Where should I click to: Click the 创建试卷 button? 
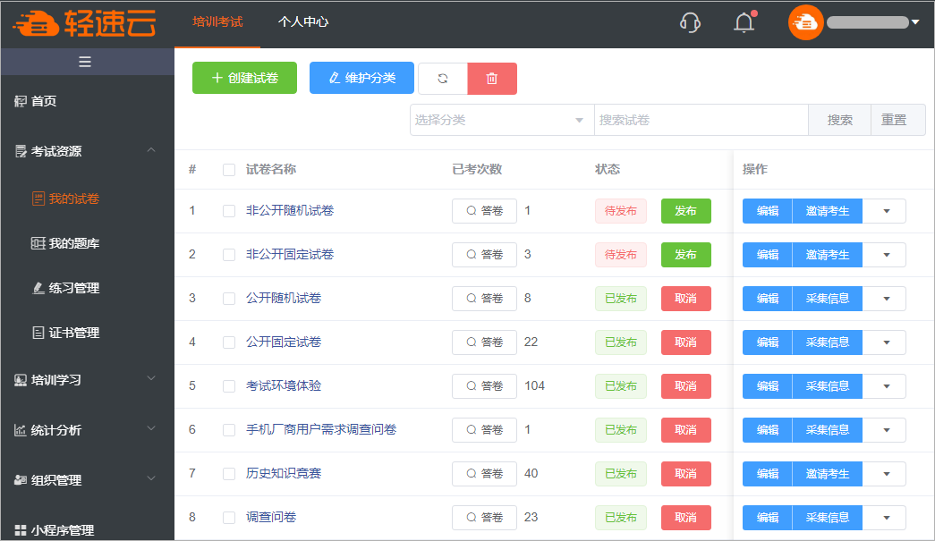tap(244, 78)
